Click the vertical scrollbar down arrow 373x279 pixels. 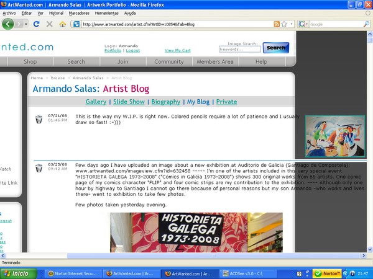[x=370, y=249]
